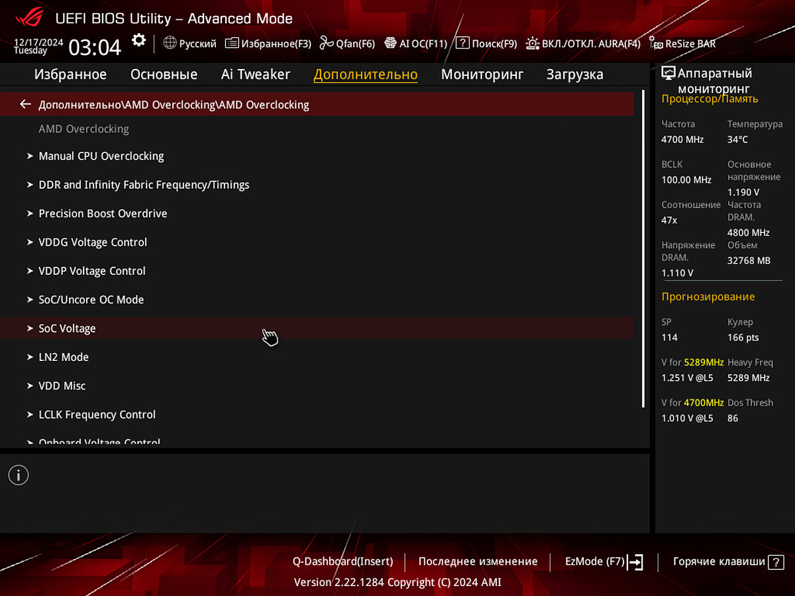Image resolution: width=795 pixels, height=596 pixels.
Task: Open the Precision Boost Overdrive submenu
Action: pyautogui.click(x=317, y=213)
